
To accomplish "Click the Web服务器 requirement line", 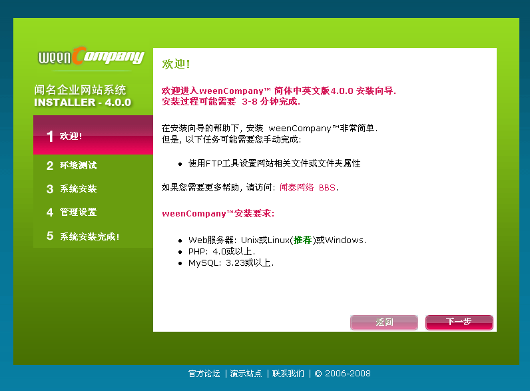I will pyautogui.click(x=277, y=240).
